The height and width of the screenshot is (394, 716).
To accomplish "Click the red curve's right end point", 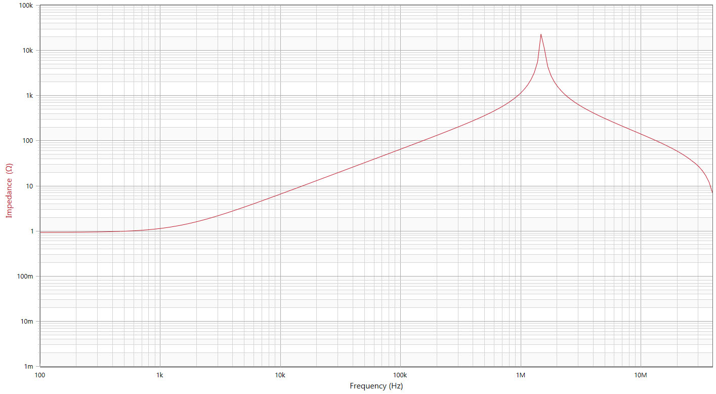I will [712, 192].
